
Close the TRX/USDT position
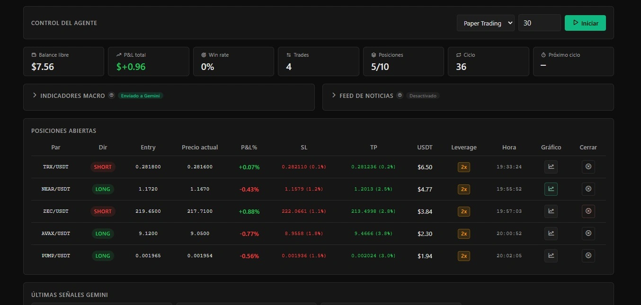click(588, 167)
